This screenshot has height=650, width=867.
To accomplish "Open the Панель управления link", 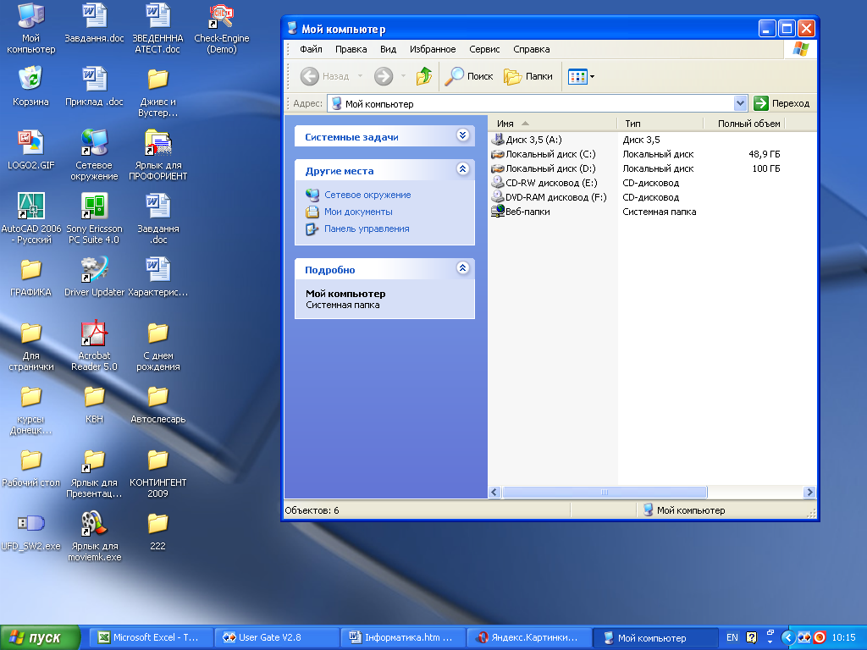I will [367, 229].
